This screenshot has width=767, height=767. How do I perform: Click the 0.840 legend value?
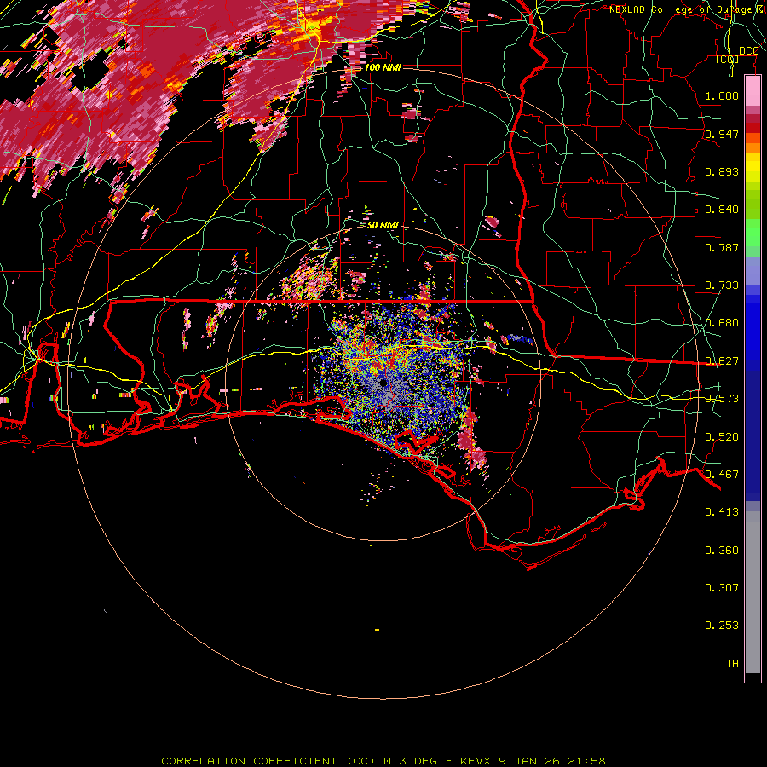(x=722, y=210)
